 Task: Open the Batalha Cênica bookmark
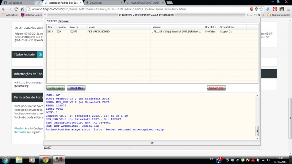click(31, 15)
